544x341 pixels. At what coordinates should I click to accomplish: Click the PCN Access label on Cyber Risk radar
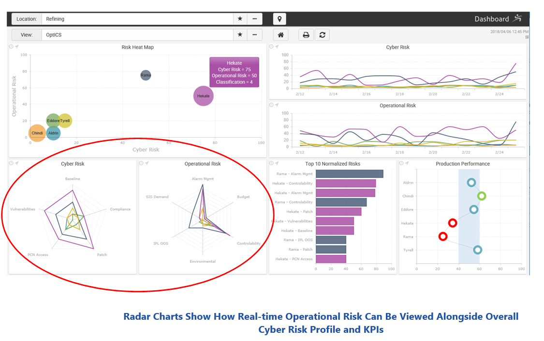click(38, 255)
